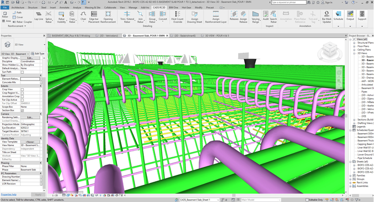Open the 3D View type selector dropdown
Image resolution: width=374 pixels, height=202 pixels.
coord(24,45)
